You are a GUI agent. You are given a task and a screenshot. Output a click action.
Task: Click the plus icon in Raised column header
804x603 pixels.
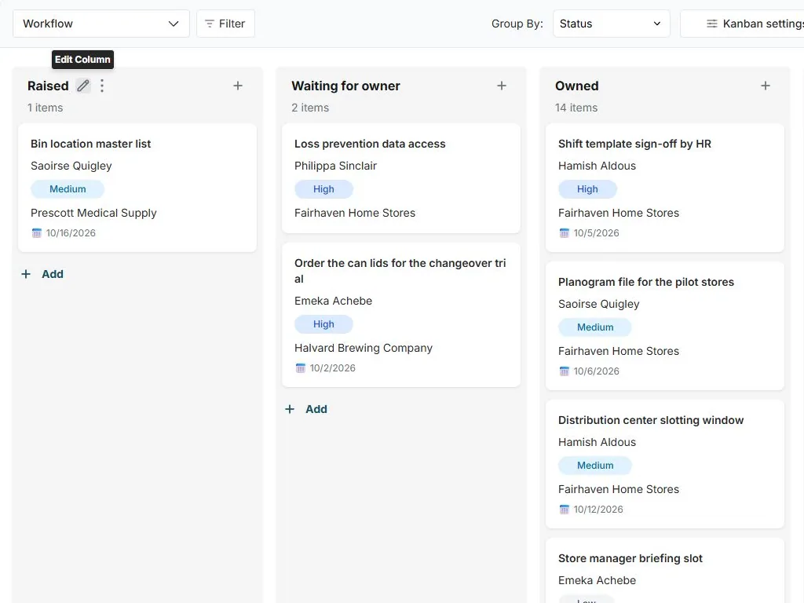pos(237,86)
